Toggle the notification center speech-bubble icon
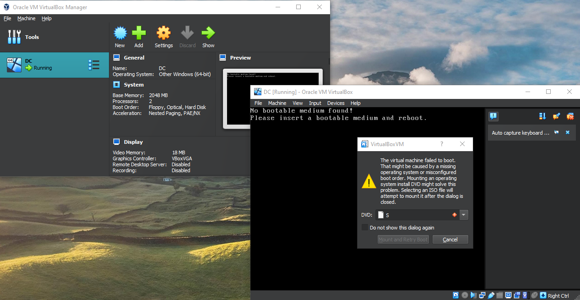This screenshot has height=300, width=580. coord(493,116)
